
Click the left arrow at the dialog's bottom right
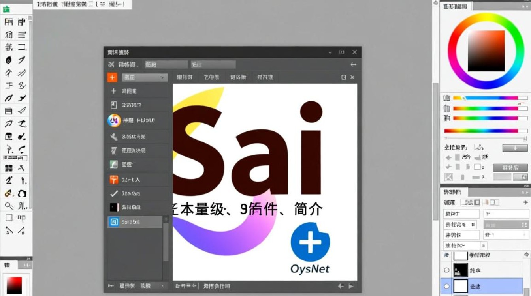tap(341, 286)
